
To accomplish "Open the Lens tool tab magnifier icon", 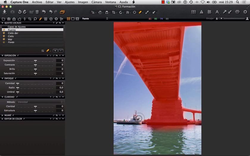I will click(35, 19).
